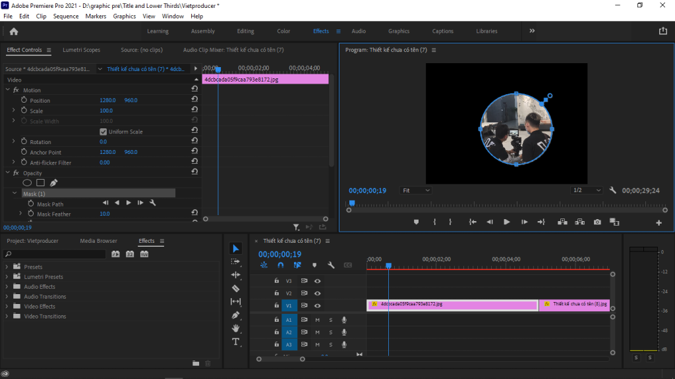Mute the A1 audio track

coord(319,320)
